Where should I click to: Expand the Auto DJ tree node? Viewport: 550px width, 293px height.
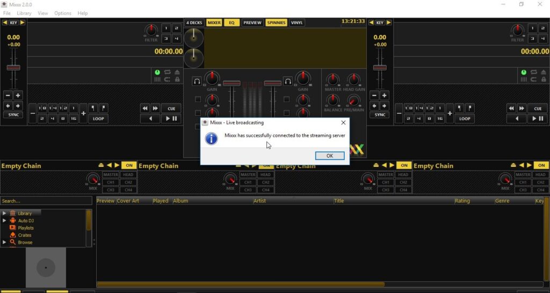[5, 221]
